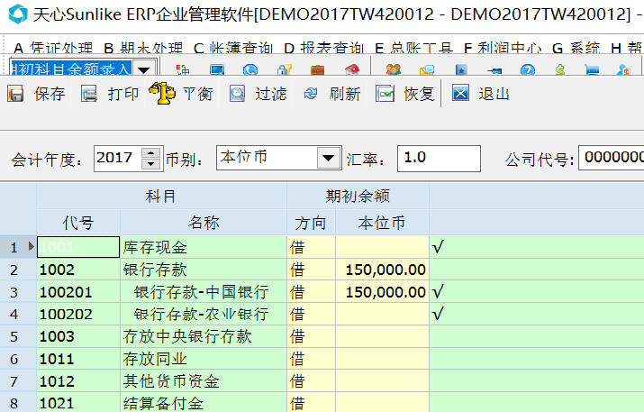Click the 存放同业 name cell

pos(204,359)
